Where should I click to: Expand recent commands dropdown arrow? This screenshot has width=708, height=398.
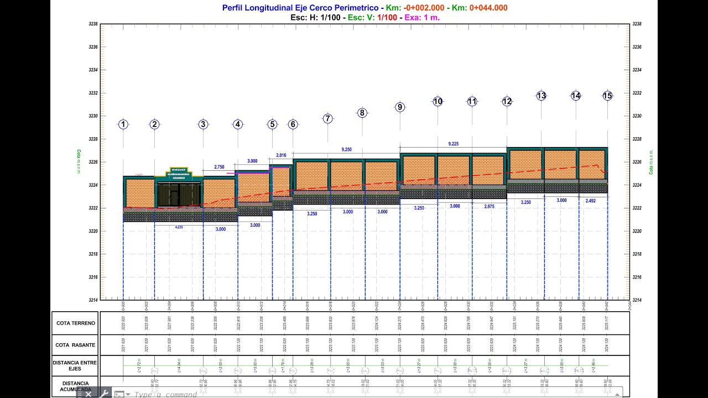[128, 395]
